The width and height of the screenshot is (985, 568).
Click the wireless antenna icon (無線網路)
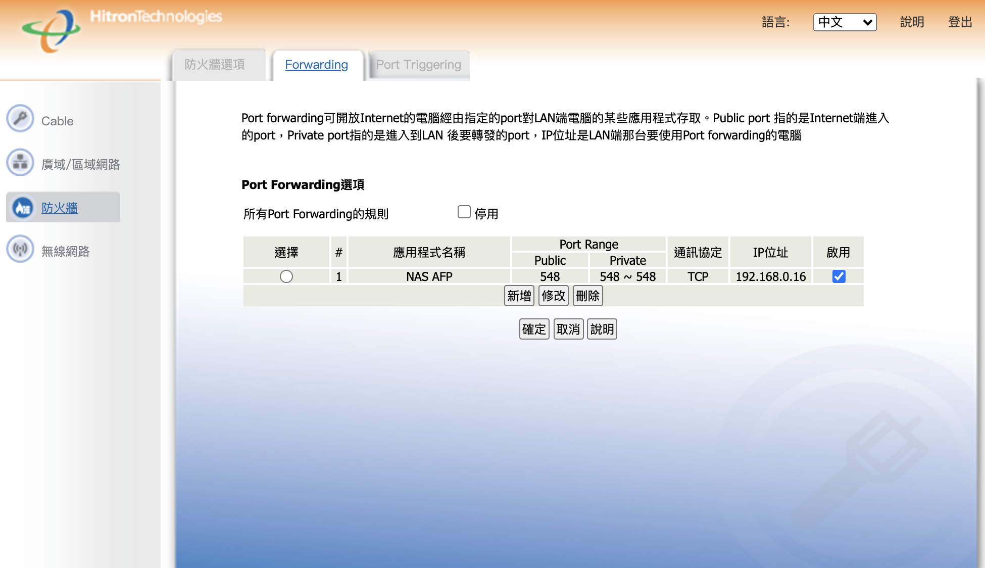(x=20, y=249)
